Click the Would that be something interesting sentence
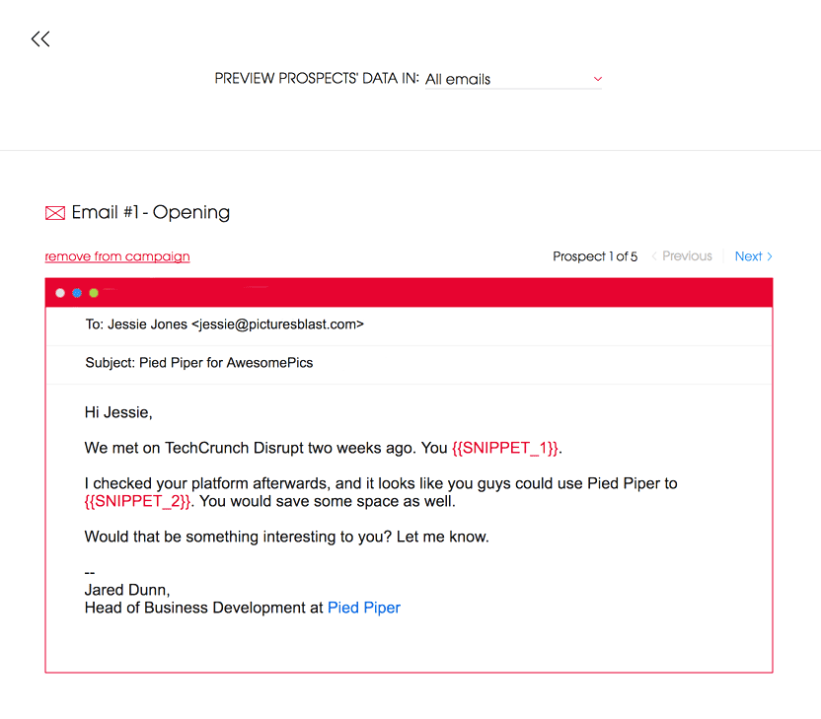 click(x=286, y=537)
